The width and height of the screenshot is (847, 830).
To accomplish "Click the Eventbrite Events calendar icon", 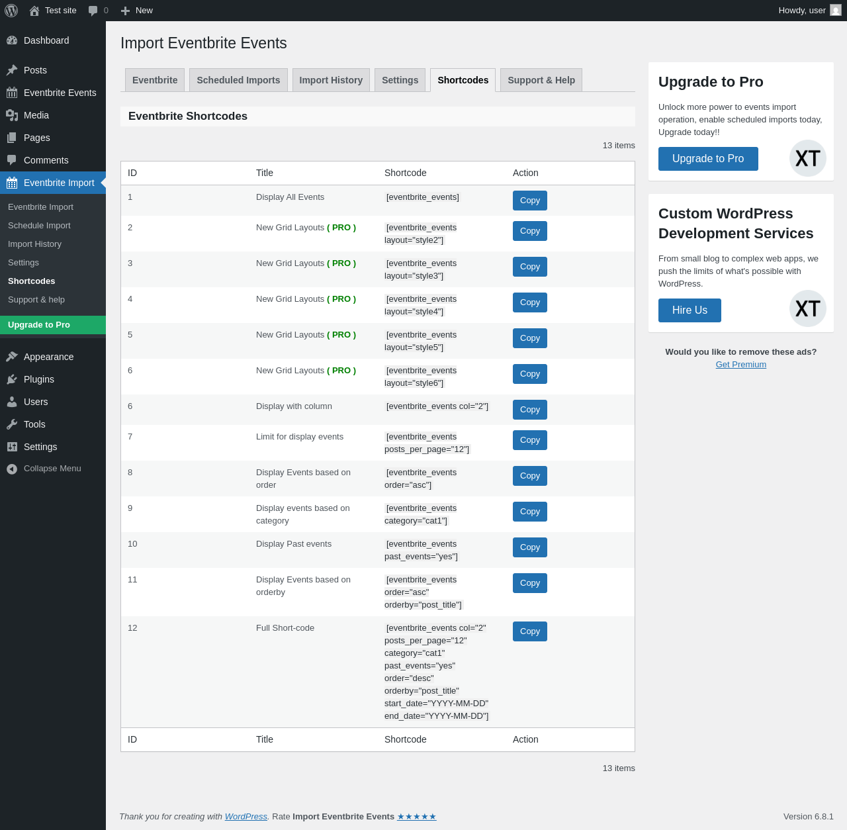I will (12, 93).
